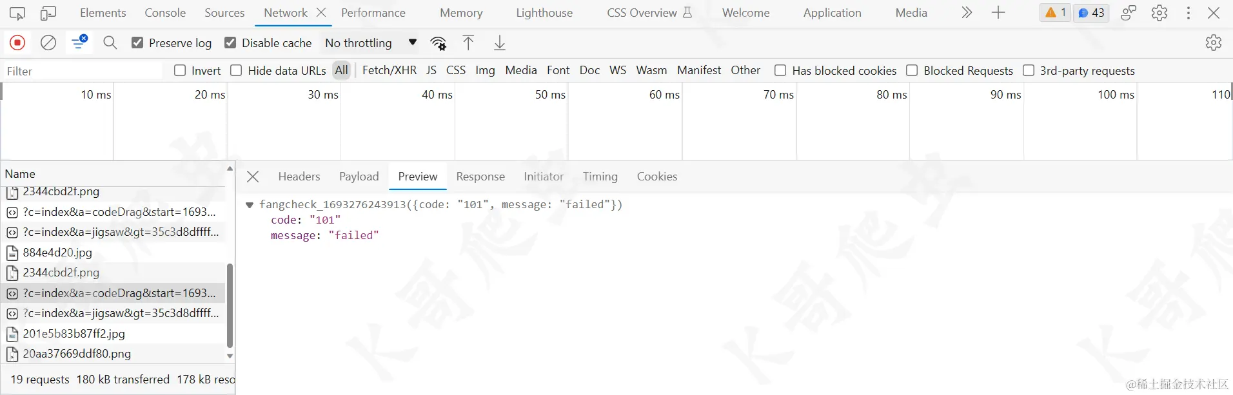1233x395 pixels.
Task: Open the Application tab
Action: point(832,13)
